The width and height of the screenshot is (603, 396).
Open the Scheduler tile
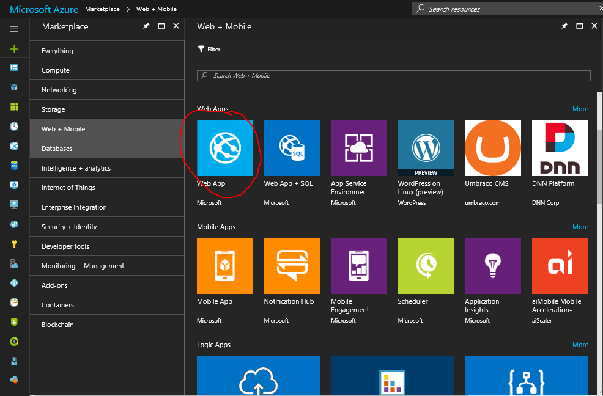[x=426, y=266]
